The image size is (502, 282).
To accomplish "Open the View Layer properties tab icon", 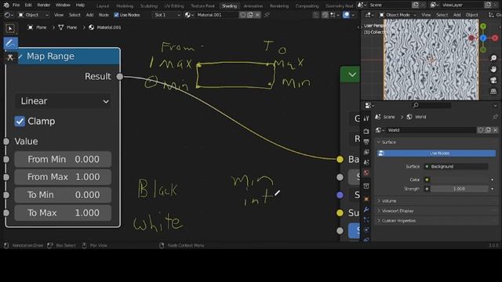I will [366, 152].
